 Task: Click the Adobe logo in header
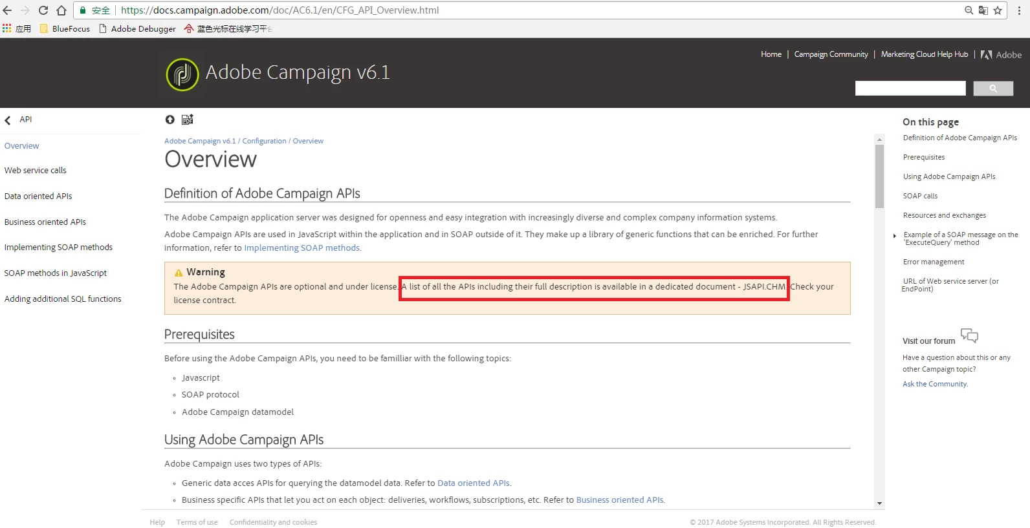[x=1002, y=55]
